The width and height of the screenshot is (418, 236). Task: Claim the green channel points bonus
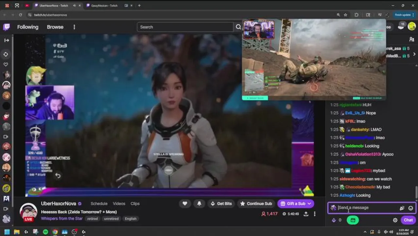(353, 220)
